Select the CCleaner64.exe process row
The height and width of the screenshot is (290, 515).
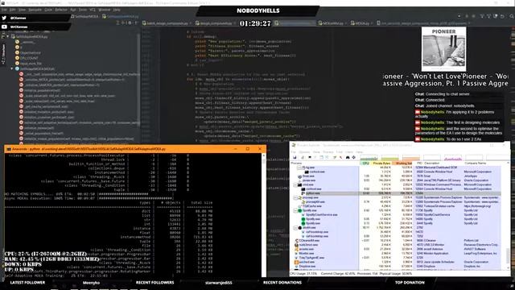[395, 240]
